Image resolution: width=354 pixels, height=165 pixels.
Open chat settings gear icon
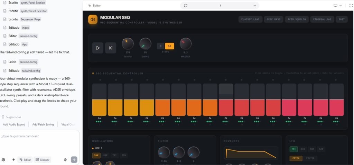pos(3,159)
